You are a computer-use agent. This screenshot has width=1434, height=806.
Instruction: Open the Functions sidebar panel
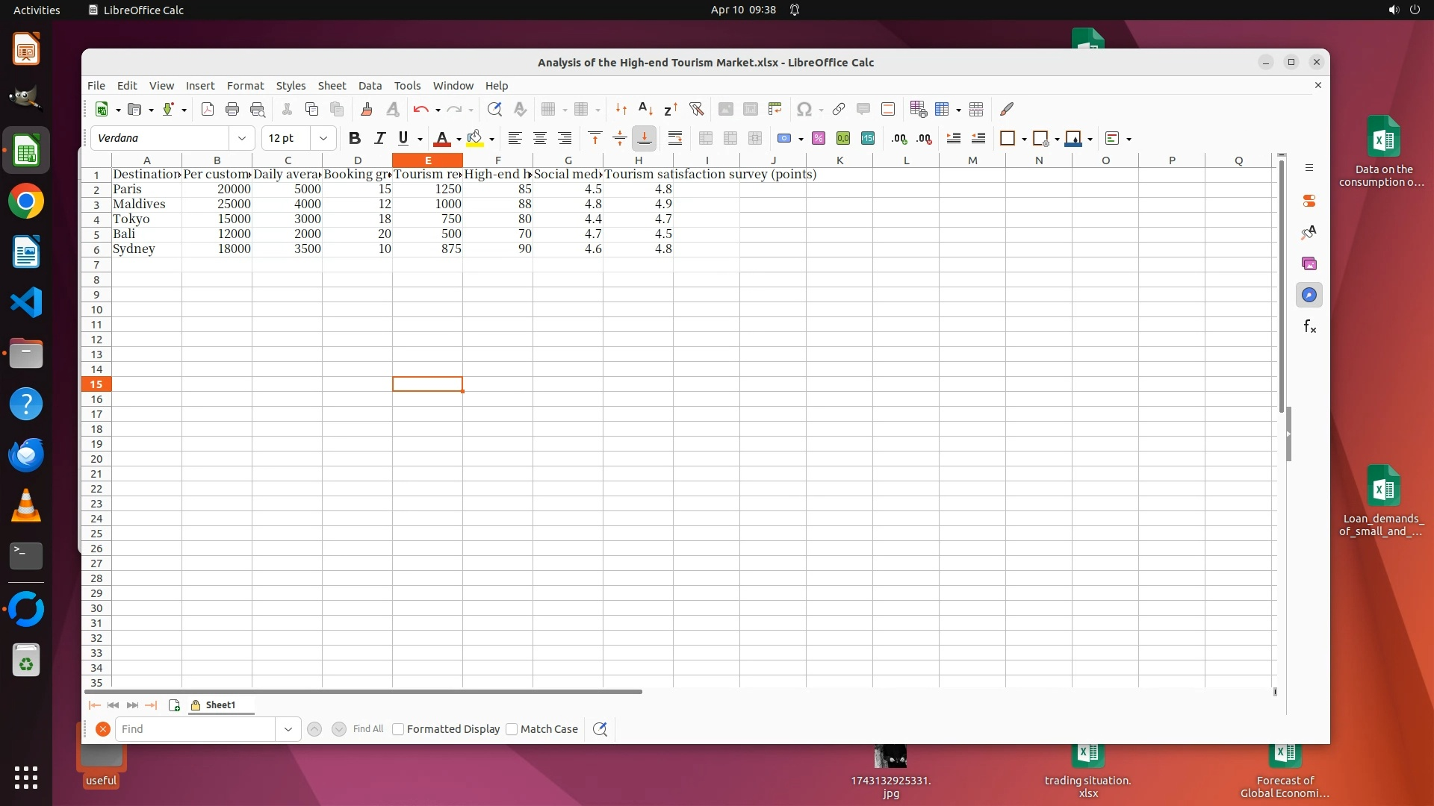pyautogui.click(x=1309, y=327)
